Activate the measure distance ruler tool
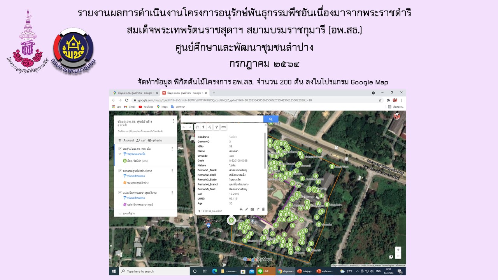The height and width of the screenshot is (280, 498). (223, 127)
